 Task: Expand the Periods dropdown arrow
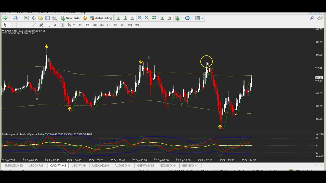[192, 18]
